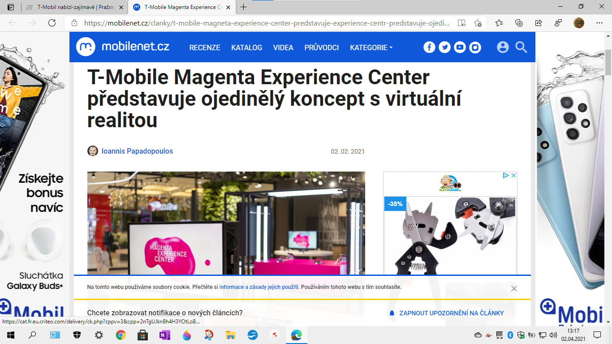The width and height of the screenshot is (612, 344).
Task: Open the cookie policy information link
Action: click(259, 287)
